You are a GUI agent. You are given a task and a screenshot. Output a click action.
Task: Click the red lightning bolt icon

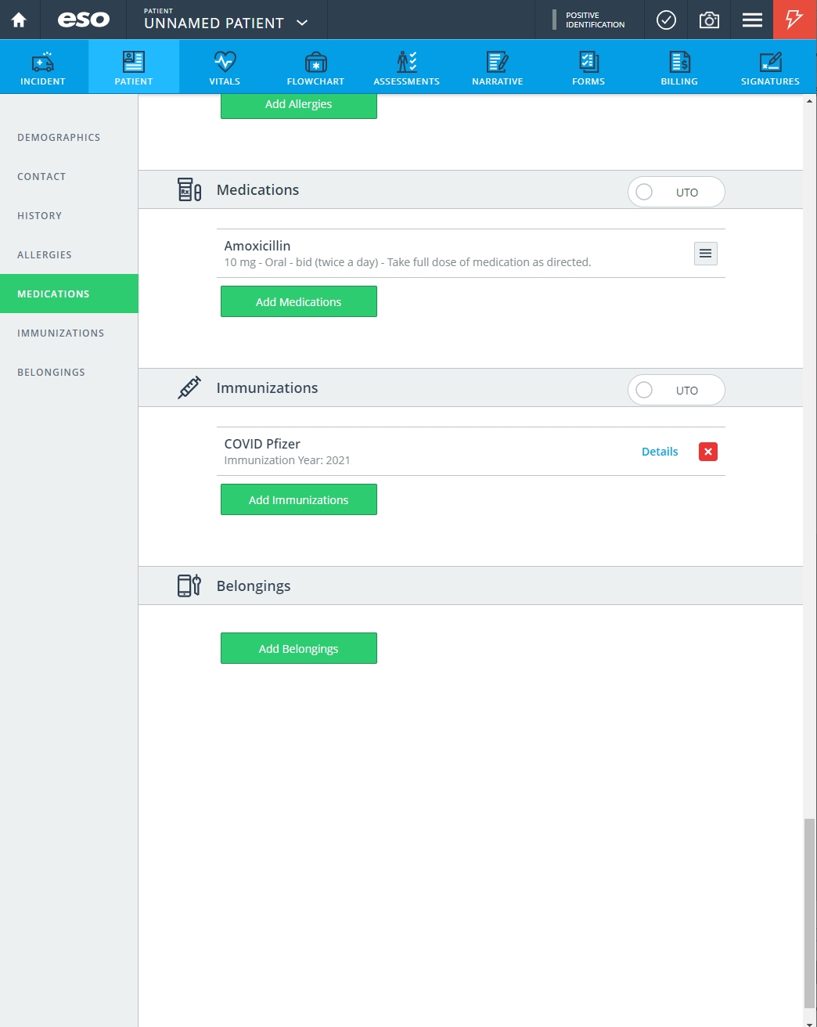794,20
